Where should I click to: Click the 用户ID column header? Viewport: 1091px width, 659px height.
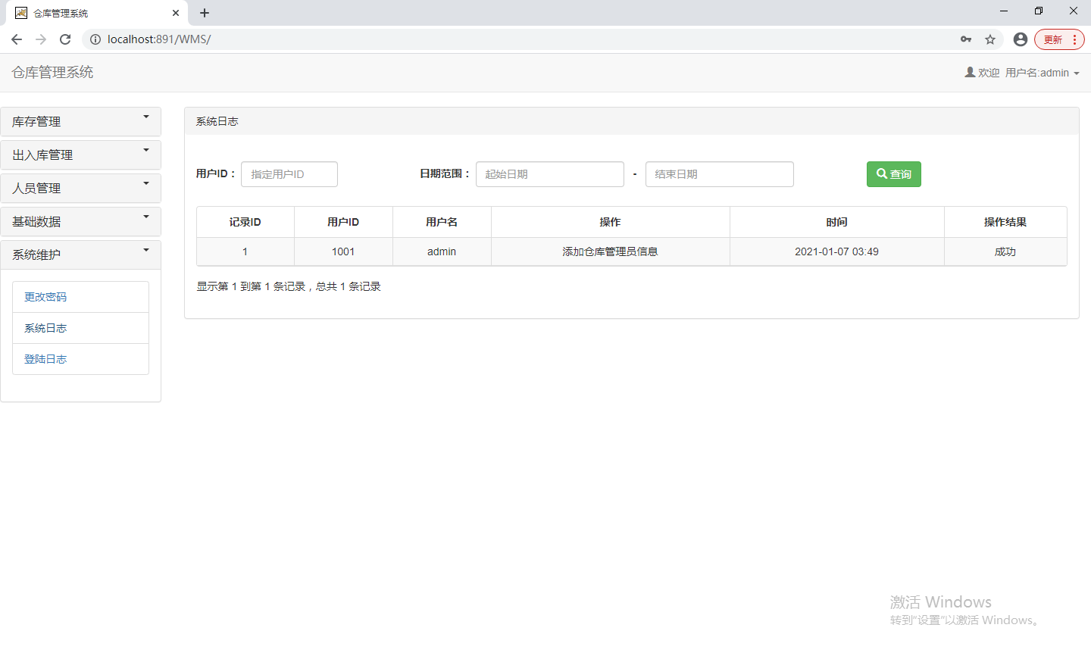coord(343,222)
